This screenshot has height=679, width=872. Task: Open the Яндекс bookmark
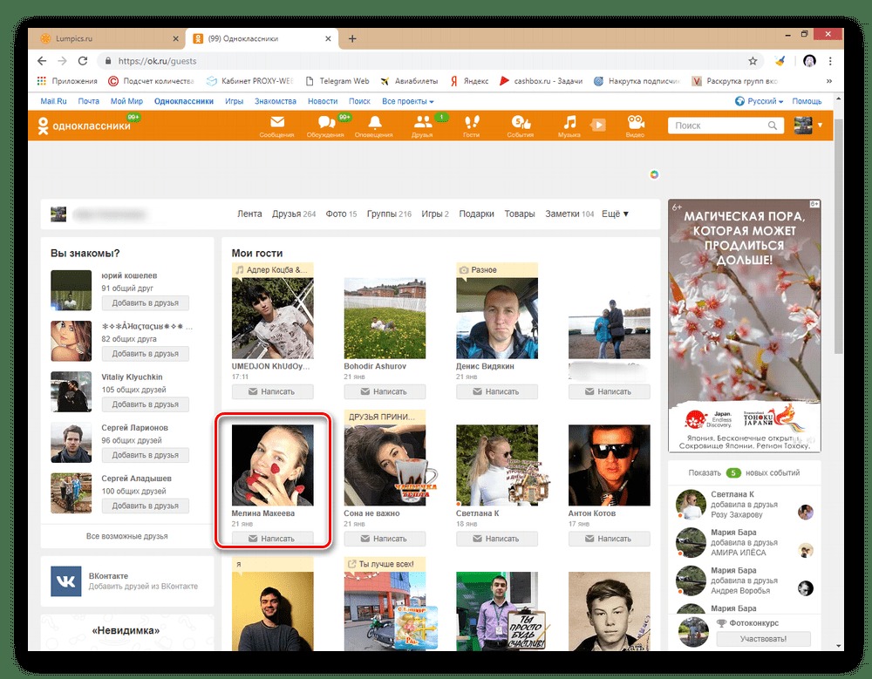469,81
